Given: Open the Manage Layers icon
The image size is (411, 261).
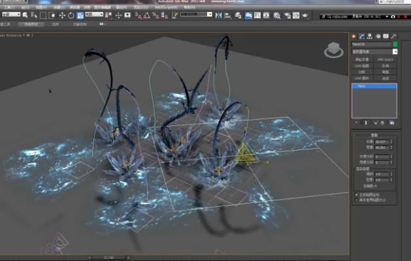Looking at the screenshot, I should coord(238,16).
